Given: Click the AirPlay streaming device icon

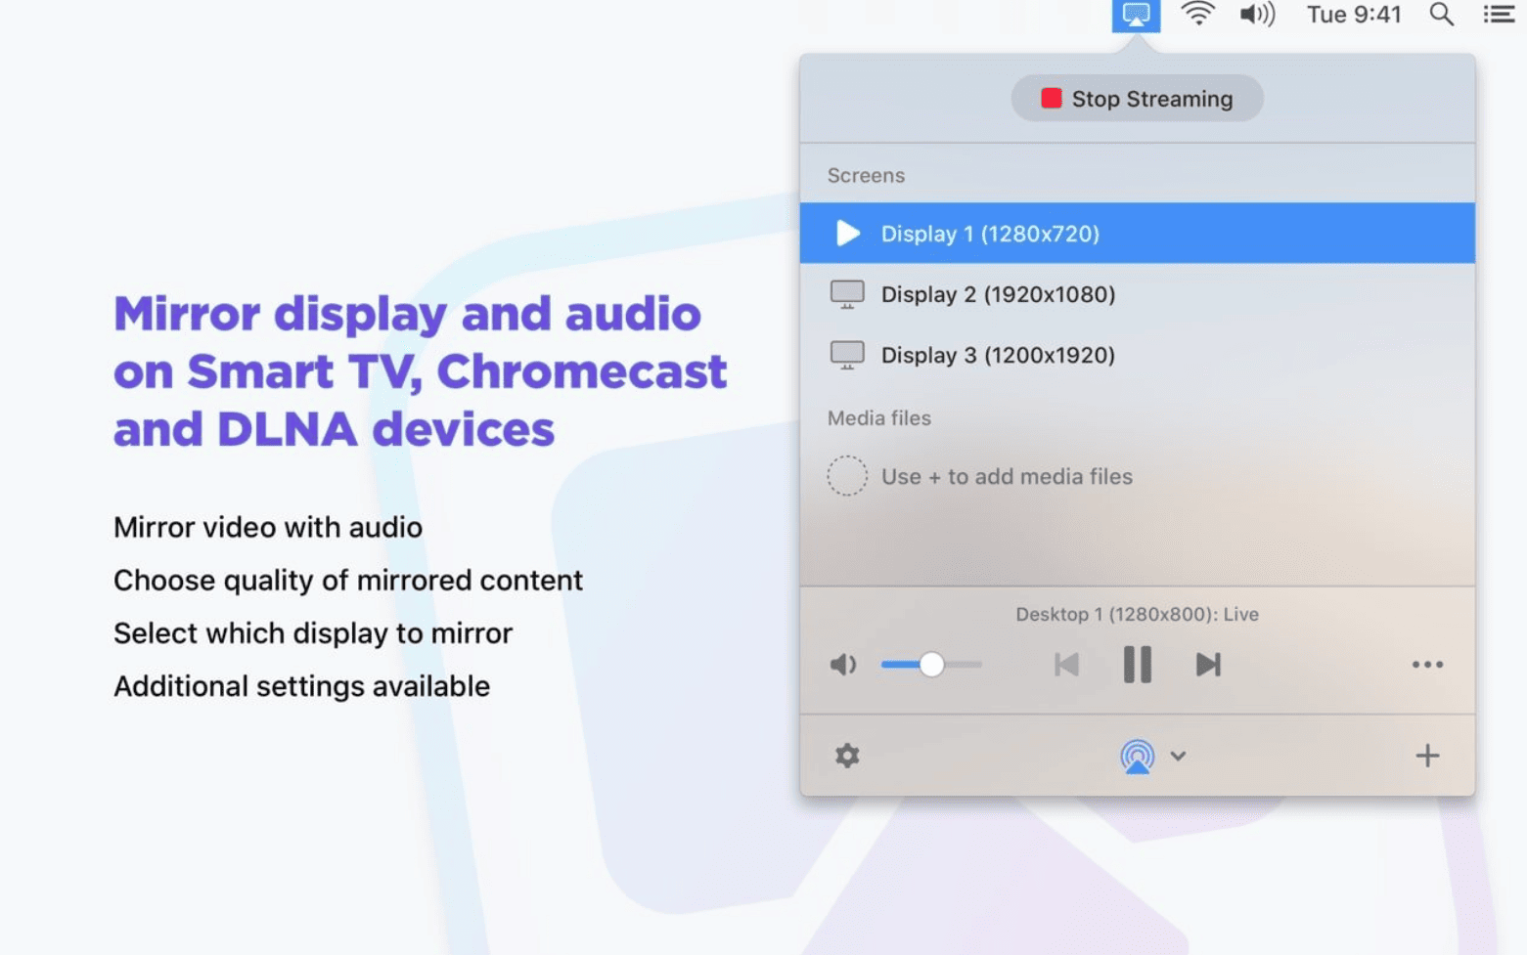Looking at the screenshot, I should point(1137,756).
